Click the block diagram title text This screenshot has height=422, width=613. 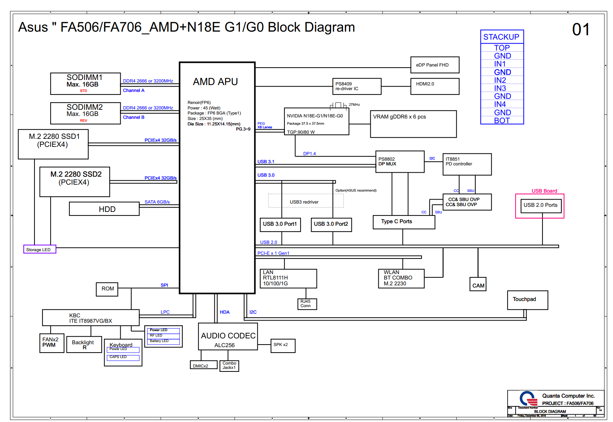[x=186, y=27]
